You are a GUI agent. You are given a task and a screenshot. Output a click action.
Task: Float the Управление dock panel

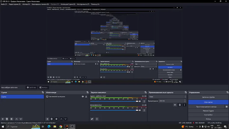(x=227, y=93)
